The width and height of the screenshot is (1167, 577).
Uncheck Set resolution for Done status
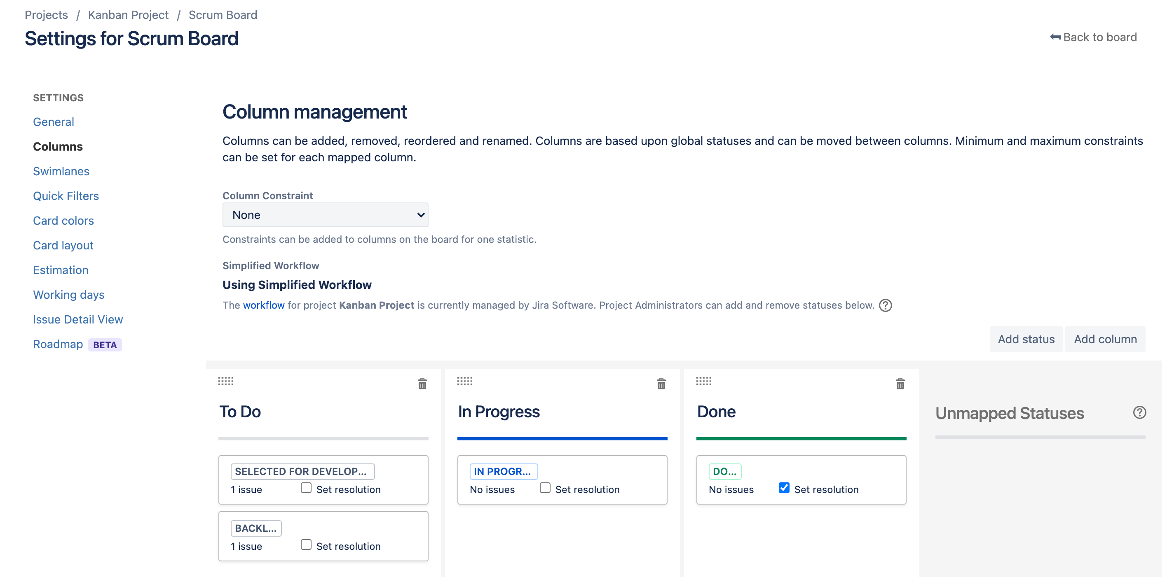point(784,488)
